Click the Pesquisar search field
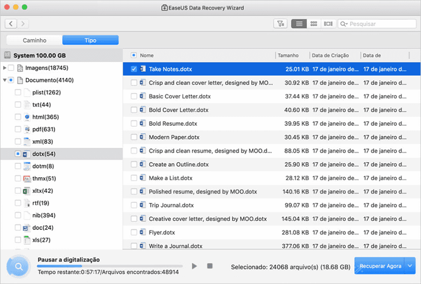Image resolution: width=421 pixels, height=284 pixels. 377,24
